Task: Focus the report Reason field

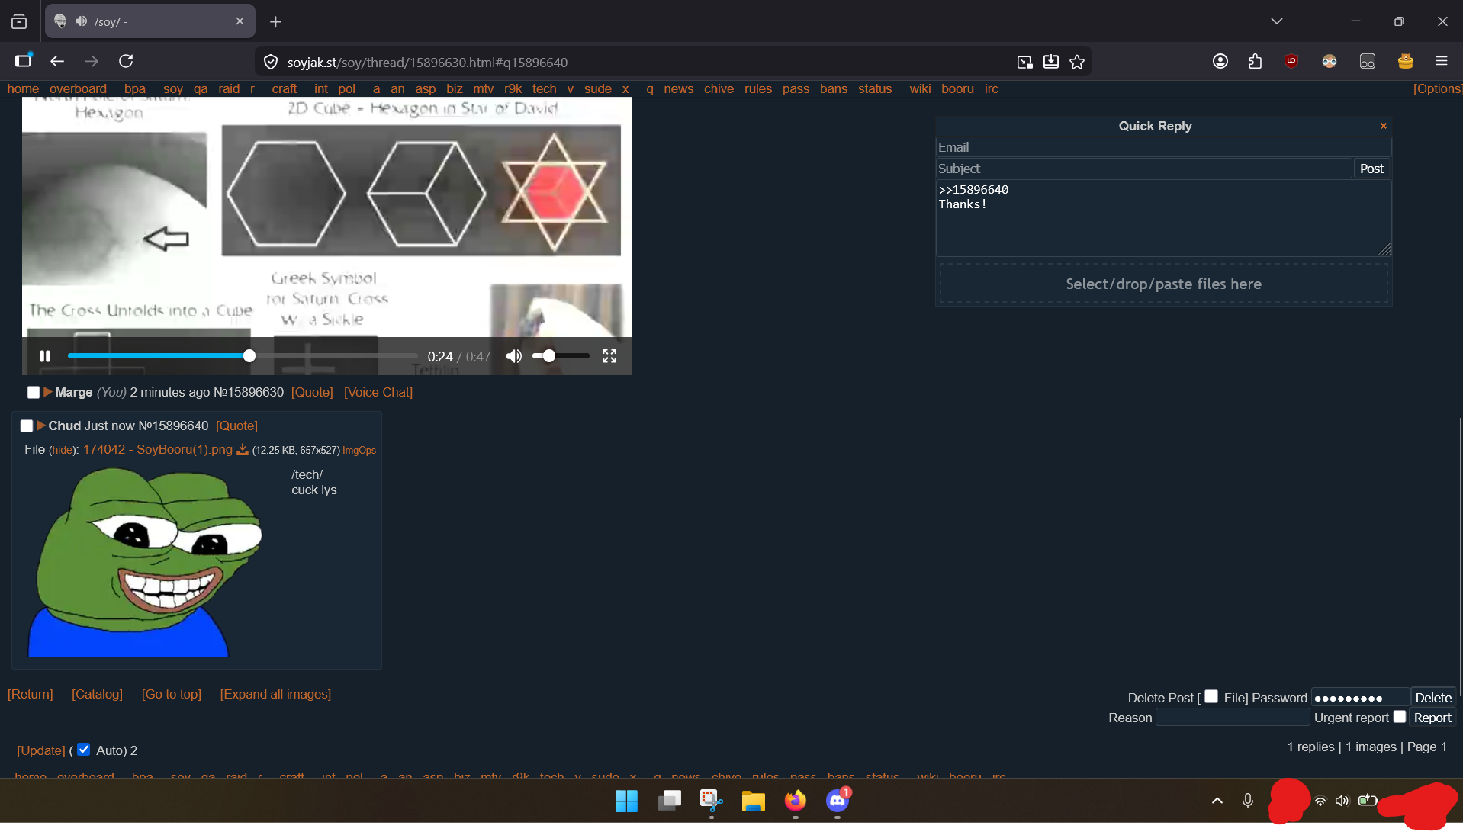Action: [1233, 718]
